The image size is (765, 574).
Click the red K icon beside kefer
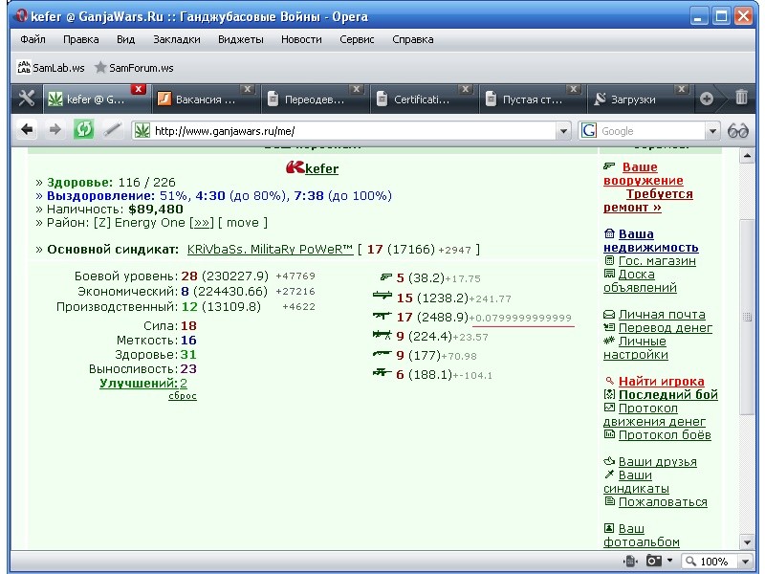[x=295, y=167]
